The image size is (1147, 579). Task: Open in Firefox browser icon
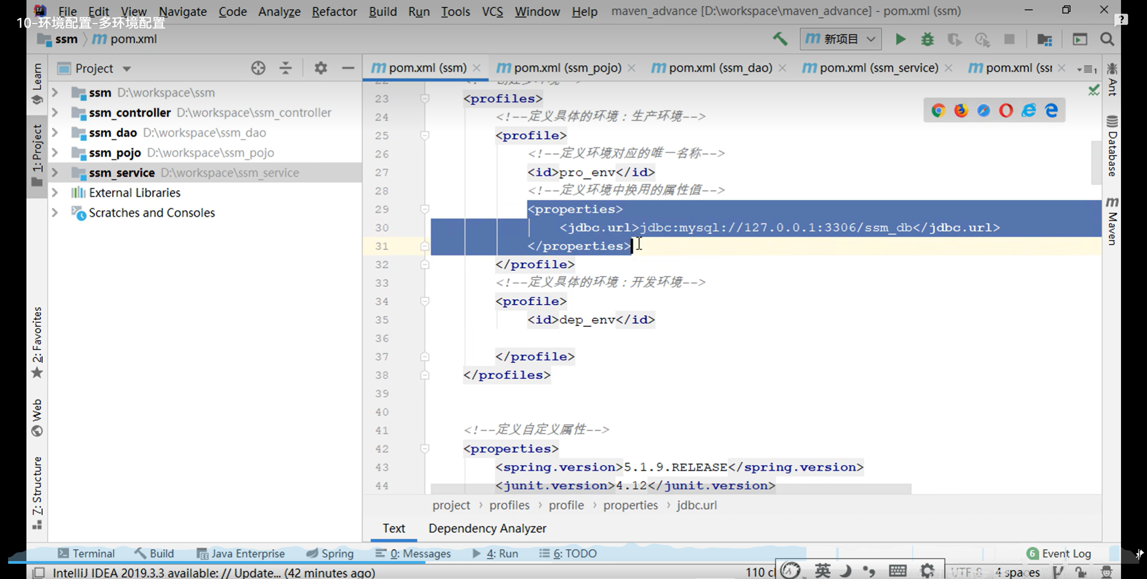961,110
